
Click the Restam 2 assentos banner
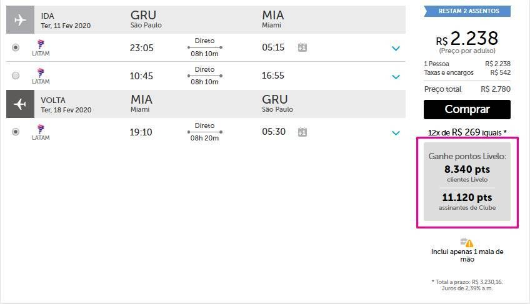coord(467,11)
